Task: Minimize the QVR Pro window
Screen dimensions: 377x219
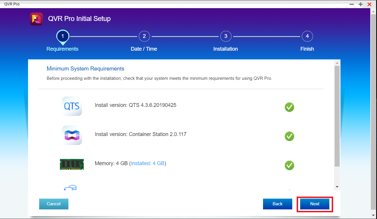Action: tap(352, 4)
